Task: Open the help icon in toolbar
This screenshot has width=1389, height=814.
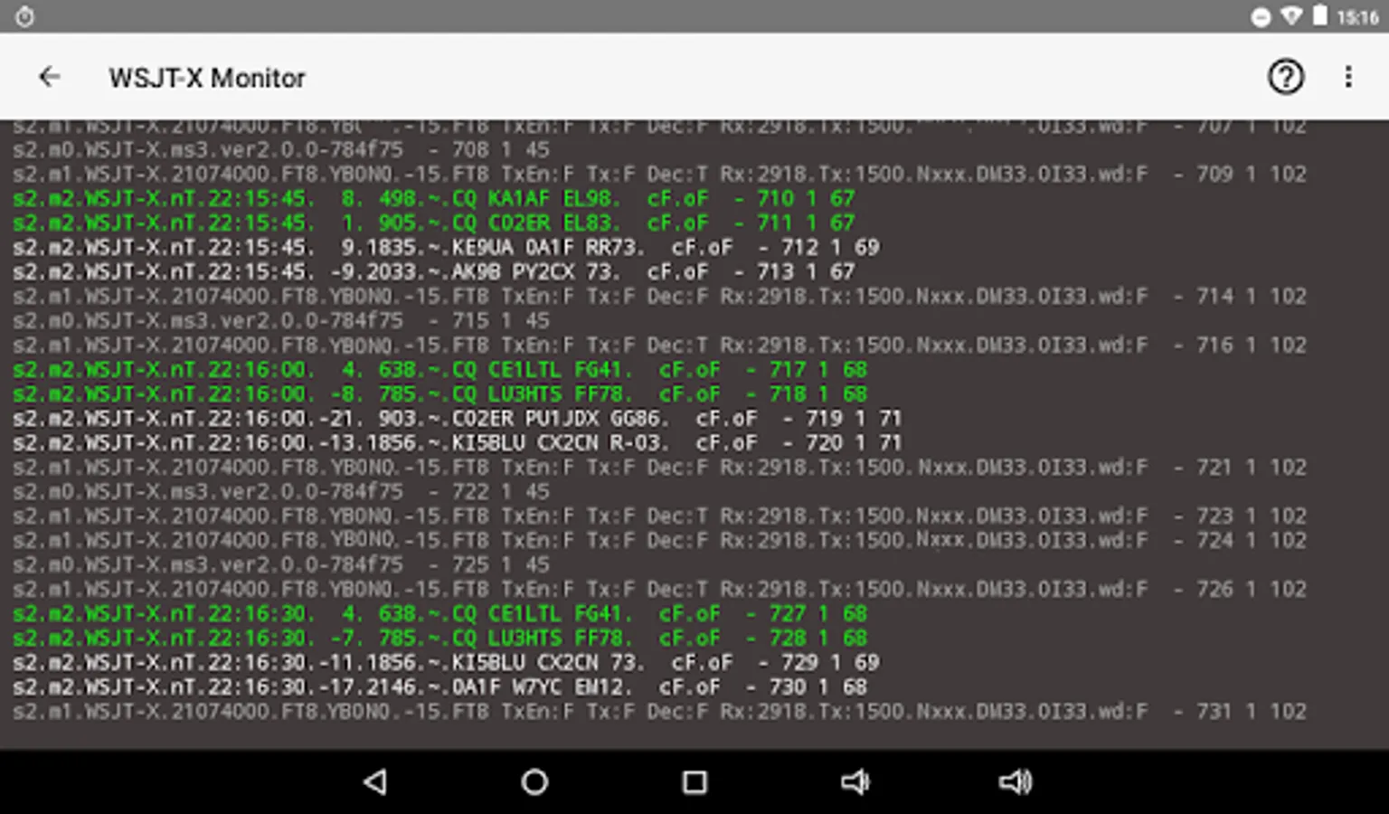Action: click(x=1285, y=78)
